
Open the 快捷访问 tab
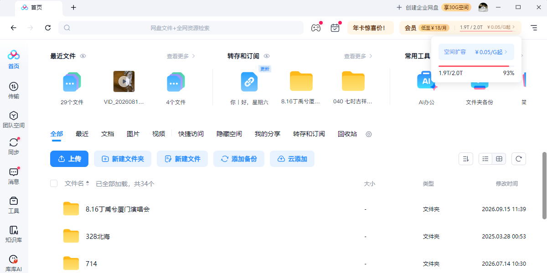coord(191,134)
